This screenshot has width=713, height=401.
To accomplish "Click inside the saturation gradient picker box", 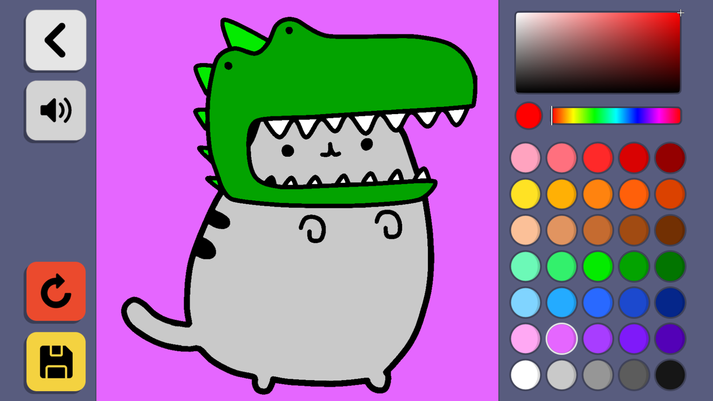I will pyautogui.click(x=598, y=52).
